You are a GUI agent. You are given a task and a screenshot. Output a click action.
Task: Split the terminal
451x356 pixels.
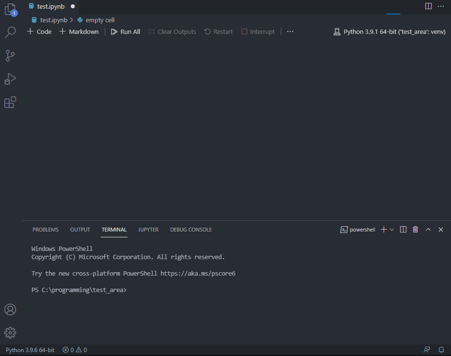403,229
